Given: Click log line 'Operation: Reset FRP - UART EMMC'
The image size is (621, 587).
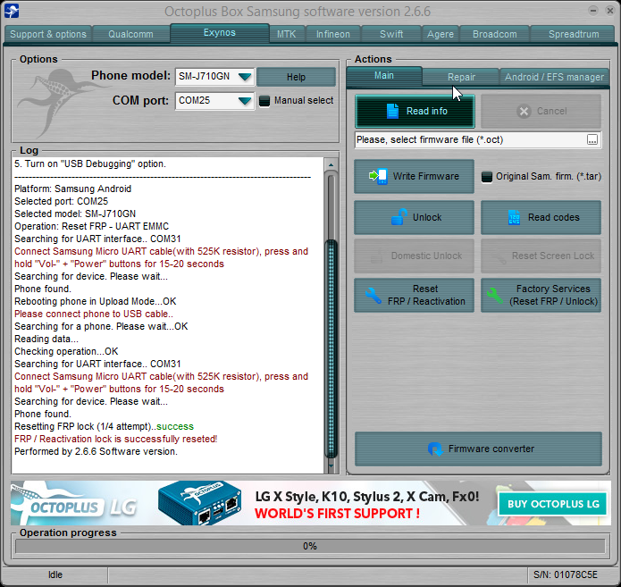Looking at the screenshot, I should click(91, 226).
